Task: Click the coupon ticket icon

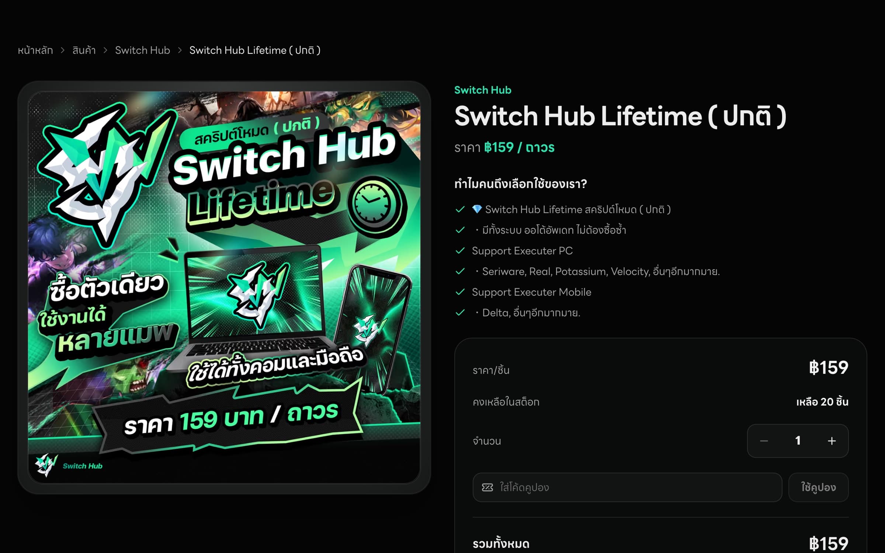Action: [487, 487]
